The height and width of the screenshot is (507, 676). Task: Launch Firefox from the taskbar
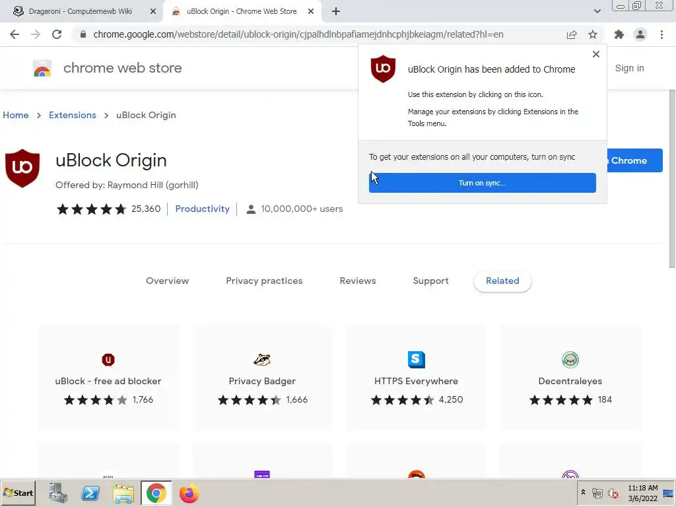[x=189, y=493]
